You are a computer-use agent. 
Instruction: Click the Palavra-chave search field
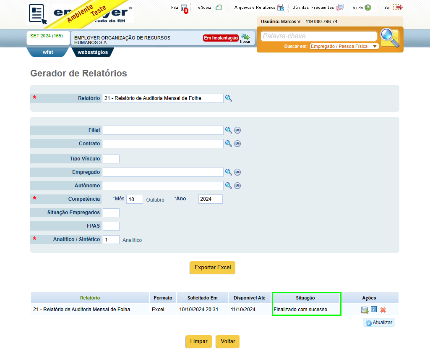coord(319,36)
